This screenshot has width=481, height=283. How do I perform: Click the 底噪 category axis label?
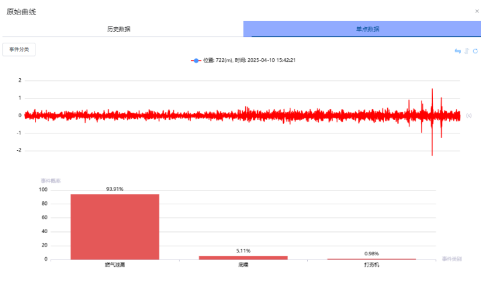[243, 264]
